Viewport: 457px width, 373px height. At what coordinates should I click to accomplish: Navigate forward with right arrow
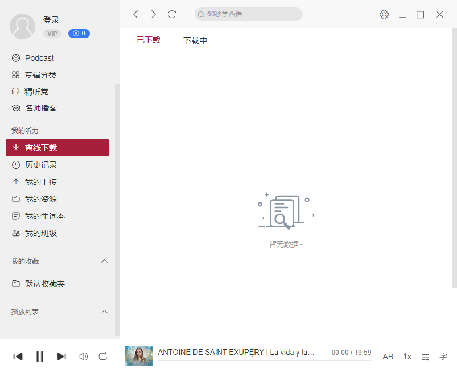(153, 14)
